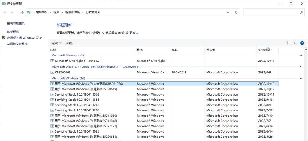Open 从网络安装程序 link
308x141 pixels.
[x=17, y=44]
